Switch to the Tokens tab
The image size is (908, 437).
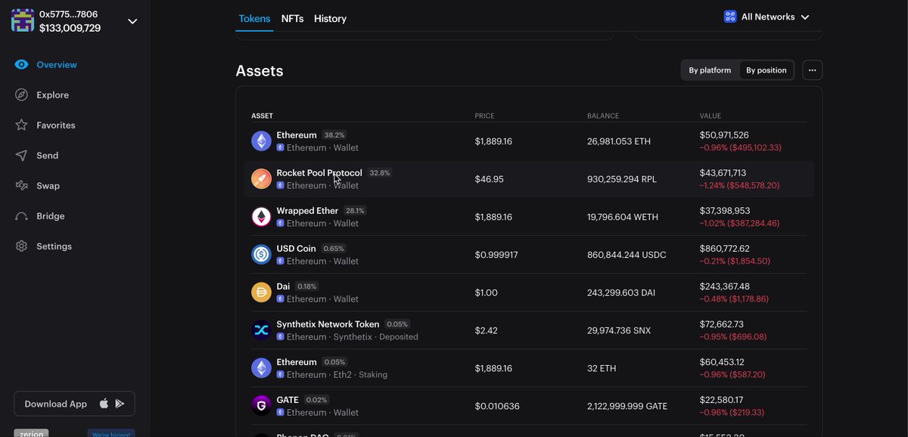pos(254,18)
